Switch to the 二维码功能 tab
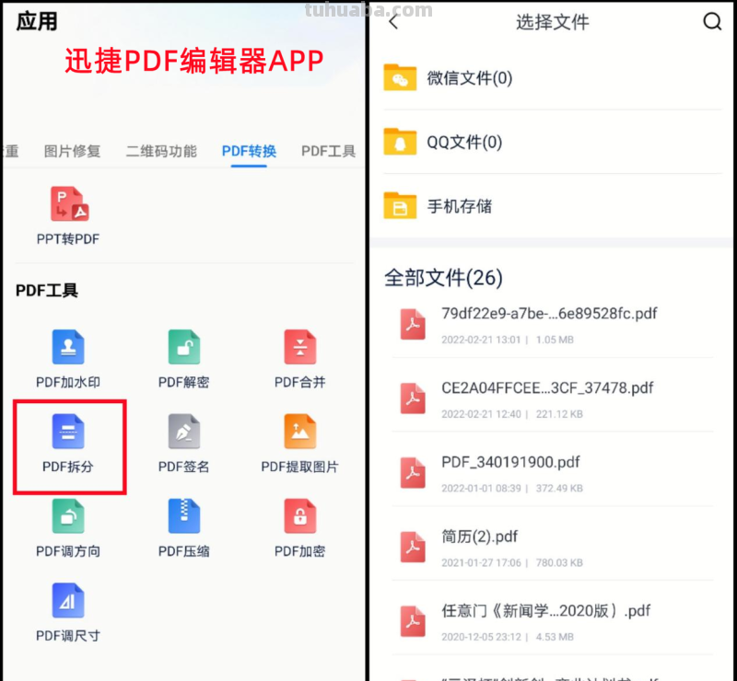This screenshot has width=737, height=681. 161,151
